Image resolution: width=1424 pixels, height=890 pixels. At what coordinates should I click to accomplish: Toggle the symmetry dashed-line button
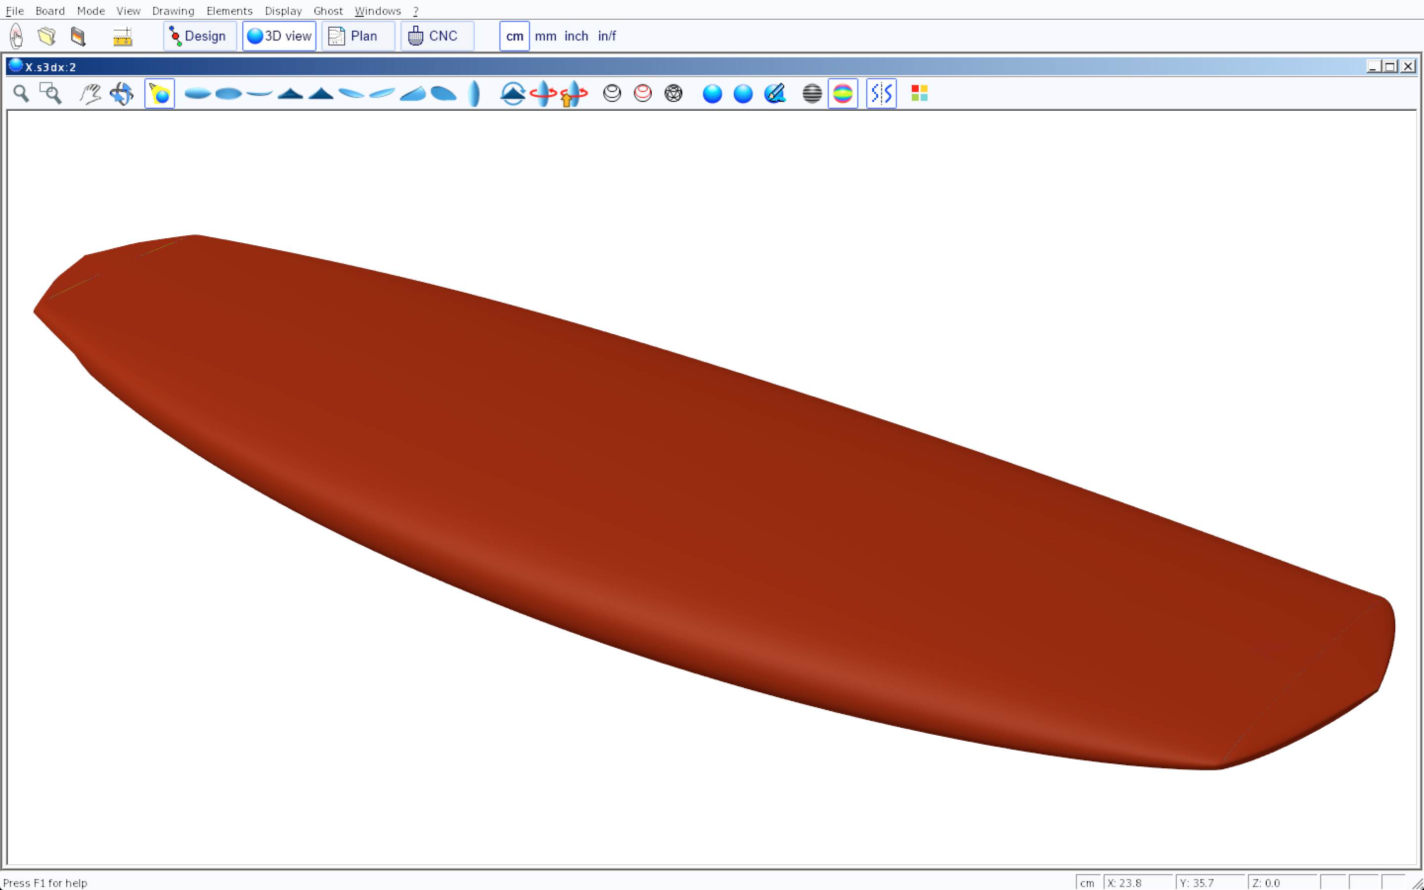coord(881,93)
